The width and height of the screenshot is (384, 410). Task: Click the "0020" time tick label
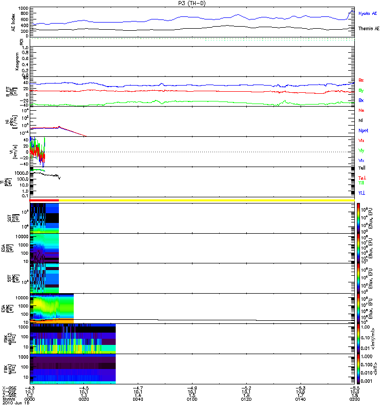83,399
